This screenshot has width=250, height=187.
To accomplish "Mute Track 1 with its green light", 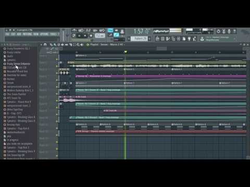I will (x=57, y=59).
